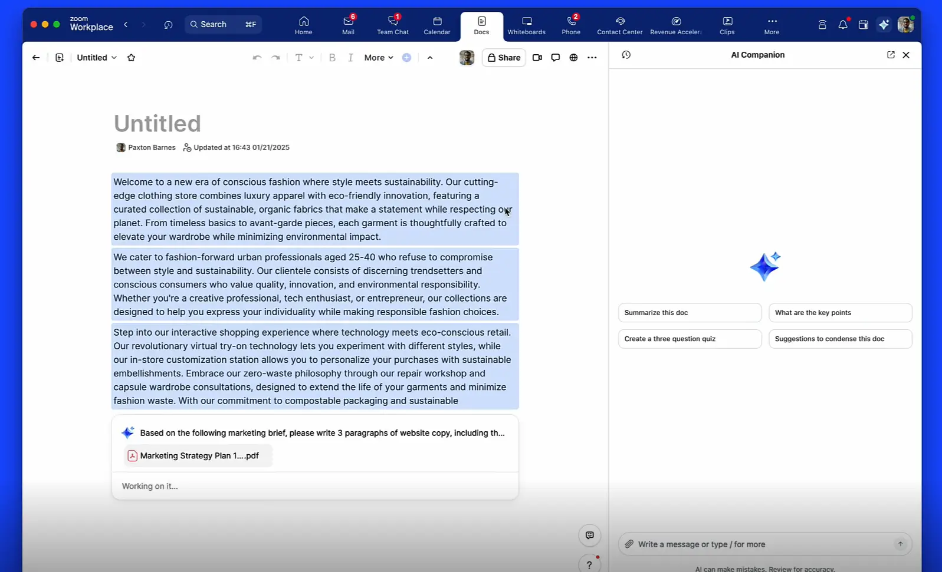
Task: Click the blue insert plus icon
Action: [x=406, y=58]
